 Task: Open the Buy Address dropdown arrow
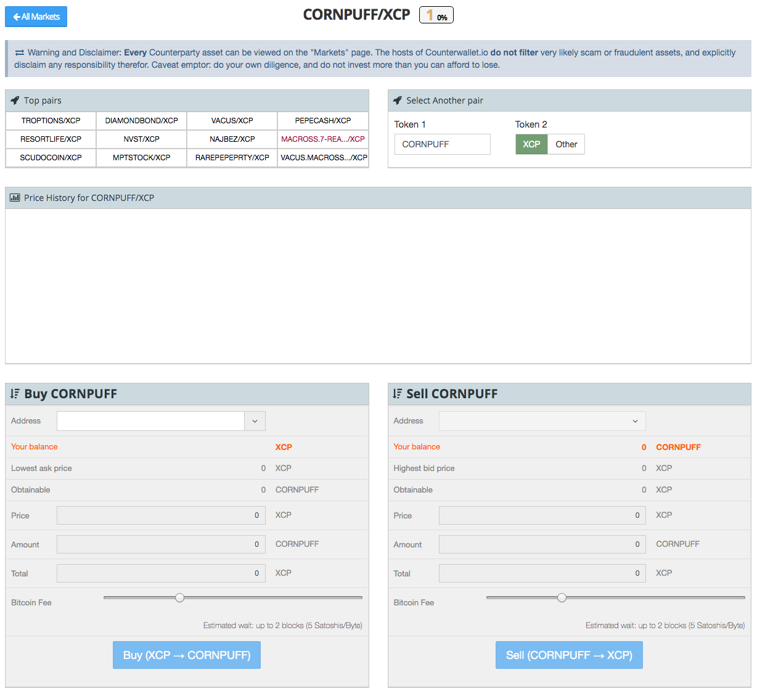pos(255,421)
